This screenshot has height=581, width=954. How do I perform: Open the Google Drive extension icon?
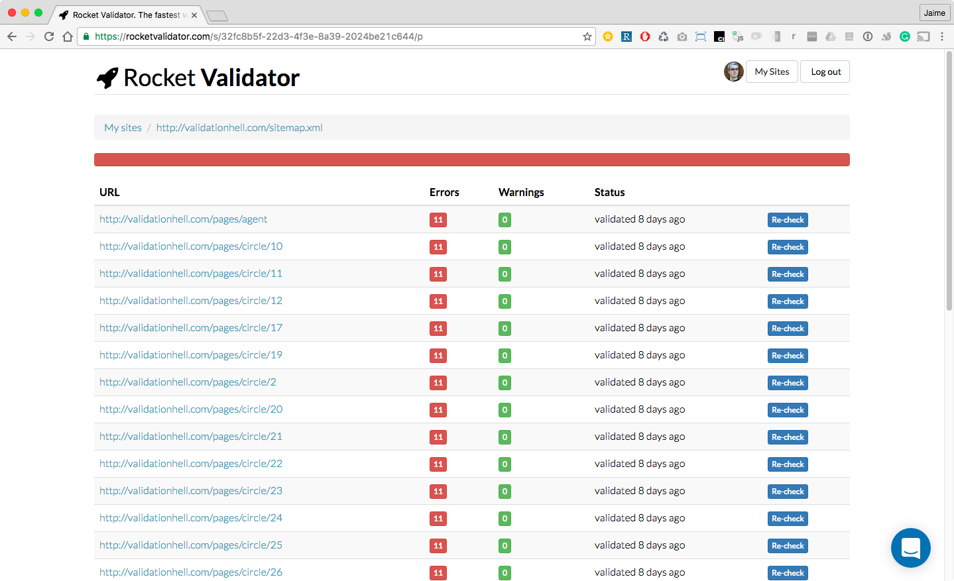831,36
